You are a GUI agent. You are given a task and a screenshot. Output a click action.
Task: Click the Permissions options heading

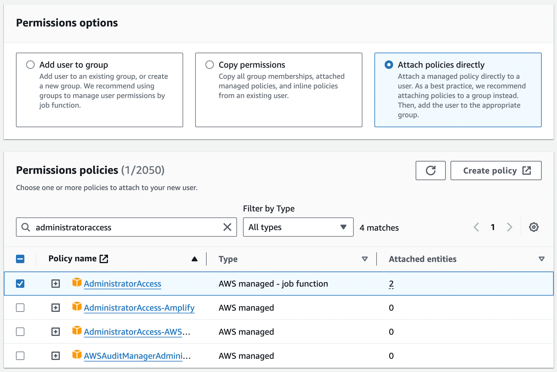[67, 23]
